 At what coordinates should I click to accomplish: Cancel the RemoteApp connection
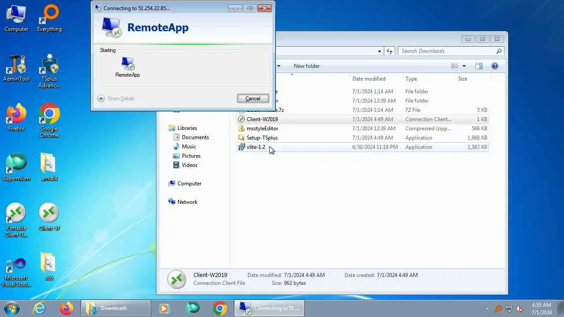coord(253,99)
